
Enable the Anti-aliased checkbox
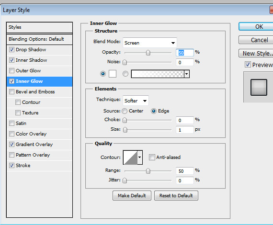point(152,157)
